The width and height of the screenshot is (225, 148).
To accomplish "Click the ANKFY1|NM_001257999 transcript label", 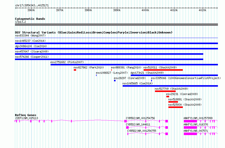I will pos(198,118).
